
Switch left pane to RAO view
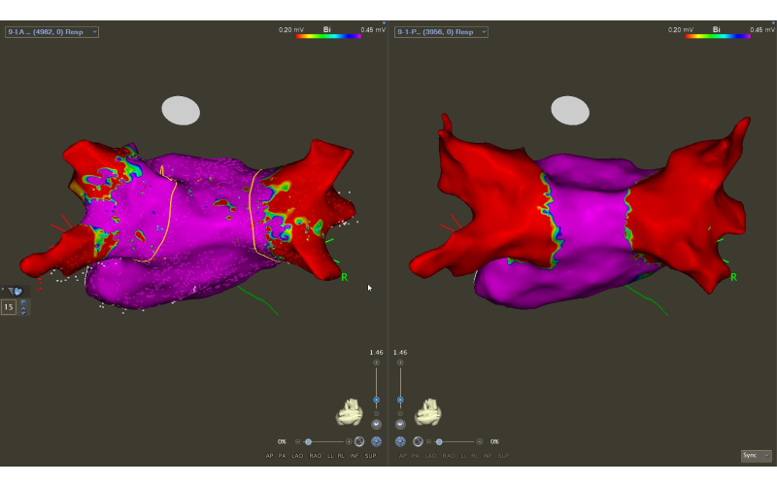(316, 455)
